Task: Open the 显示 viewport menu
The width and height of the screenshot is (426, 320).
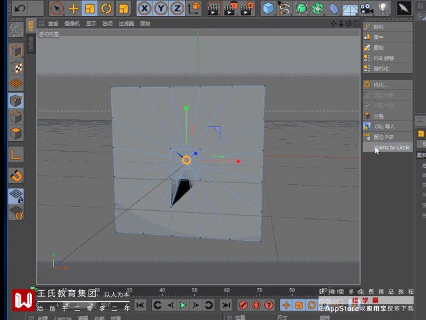Action: click(x=91, y=24)
